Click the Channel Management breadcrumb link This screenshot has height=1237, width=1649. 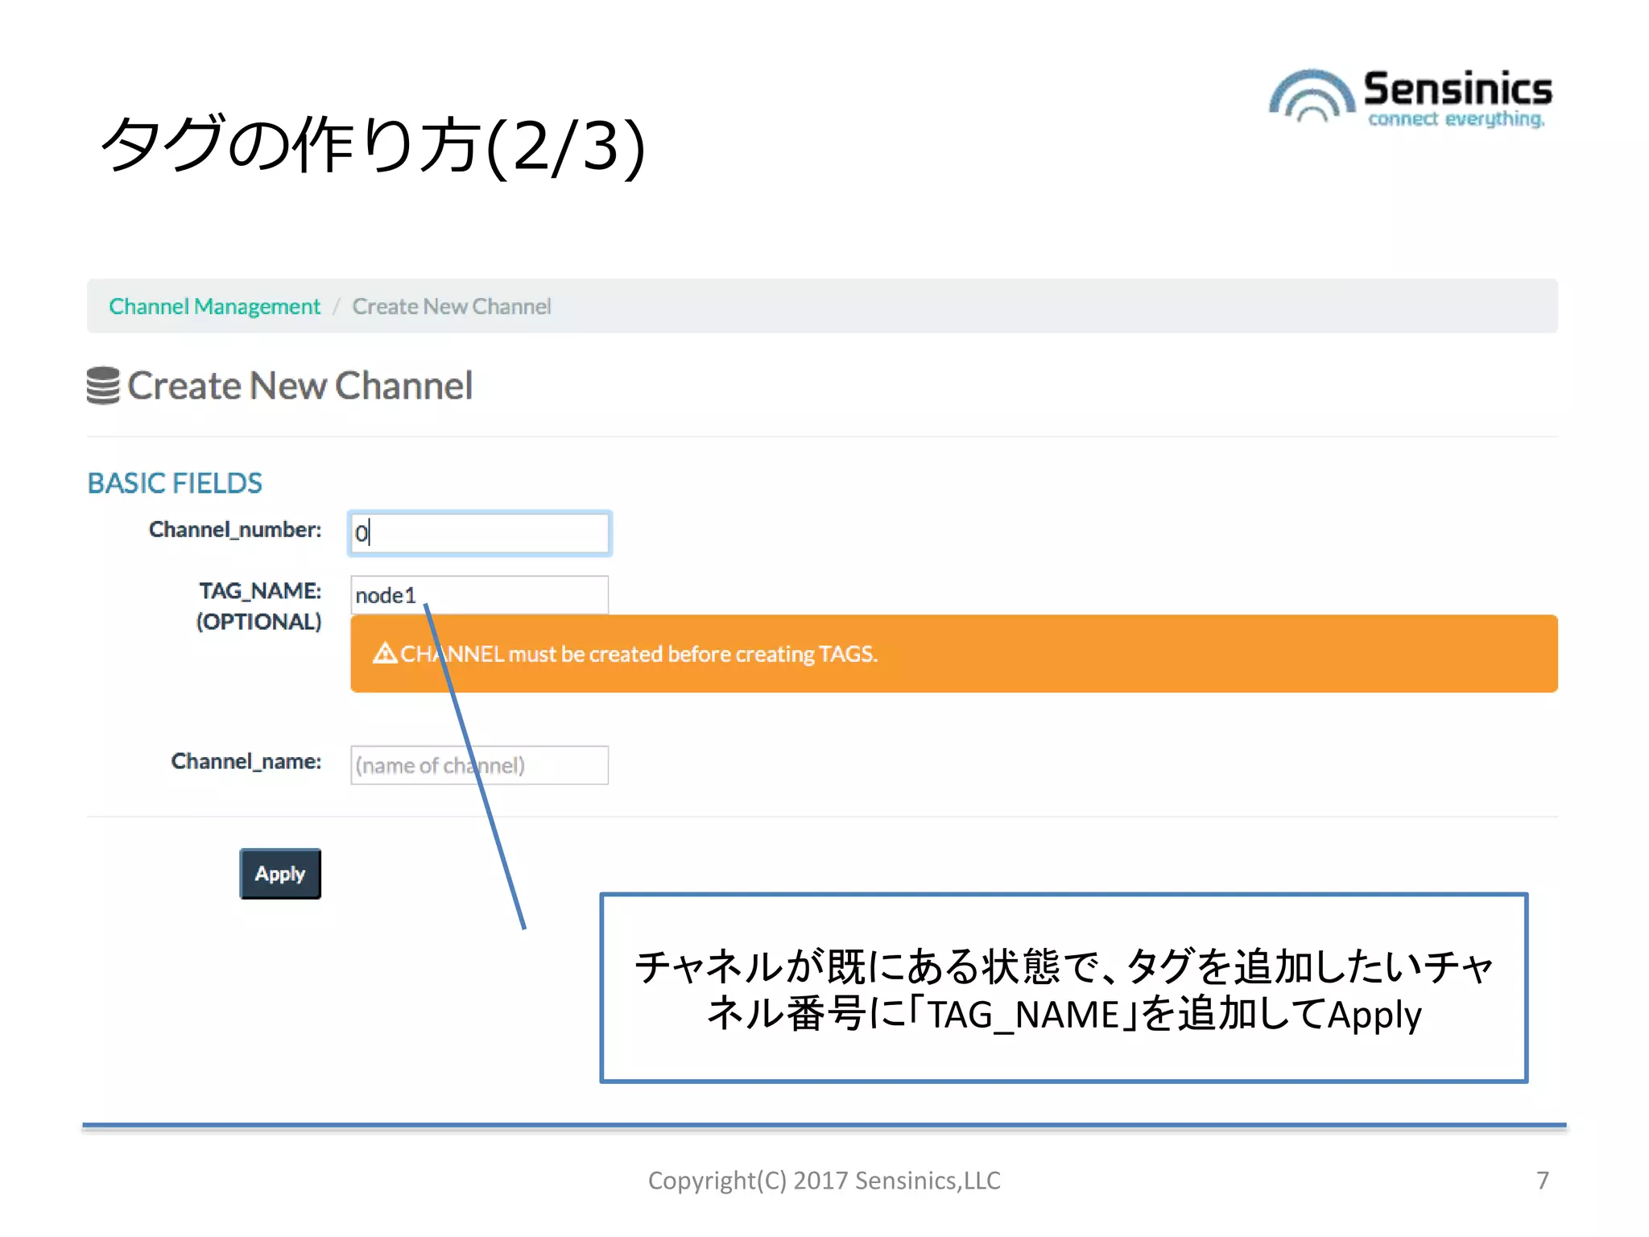tap(214, 307)
